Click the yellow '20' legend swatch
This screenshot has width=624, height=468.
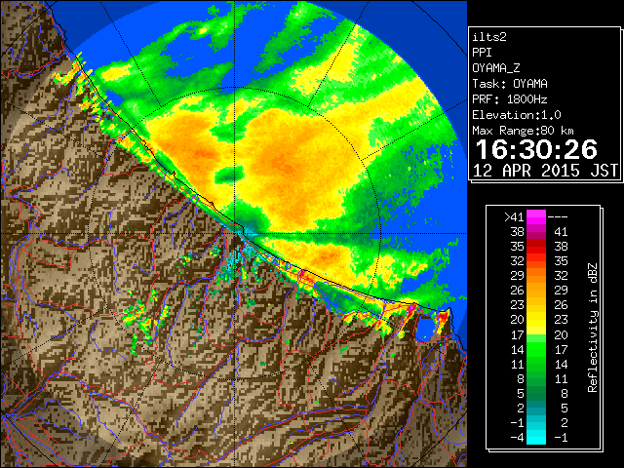pos(536,320)
